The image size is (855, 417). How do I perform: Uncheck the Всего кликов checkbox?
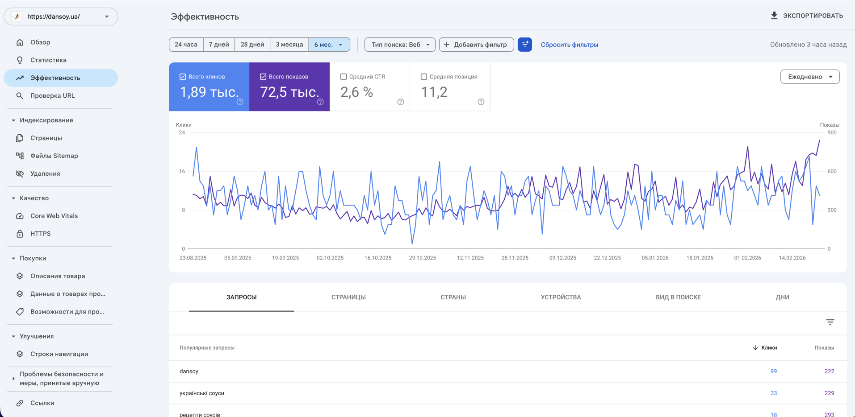183,77
